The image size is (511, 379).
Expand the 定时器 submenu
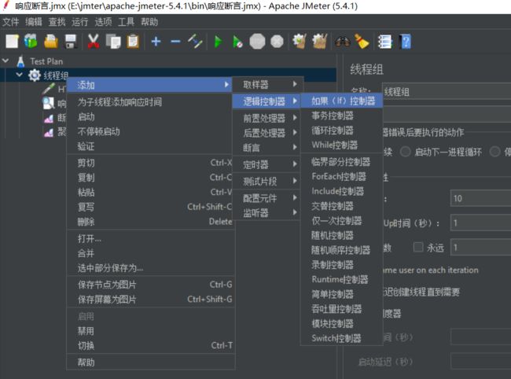coord(267,164)
